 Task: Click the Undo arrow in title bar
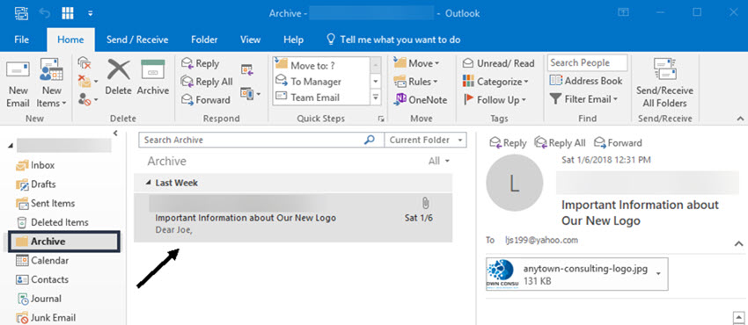(45, 13)
